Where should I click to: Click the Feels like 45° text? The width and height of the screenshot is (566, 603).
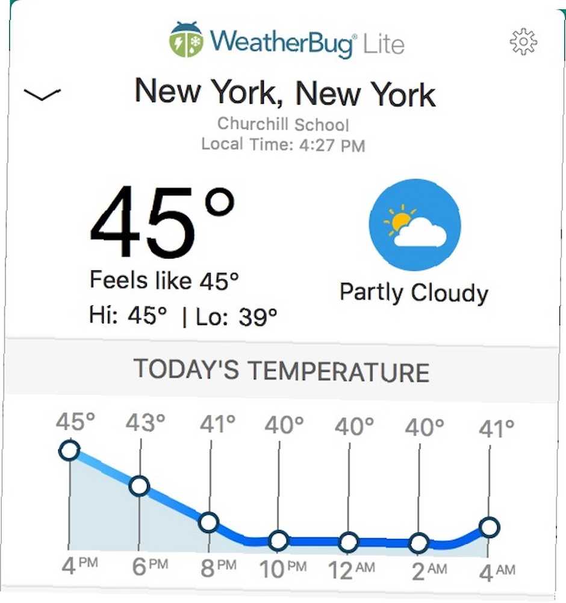pyautogui.click(x=164, y=280)
